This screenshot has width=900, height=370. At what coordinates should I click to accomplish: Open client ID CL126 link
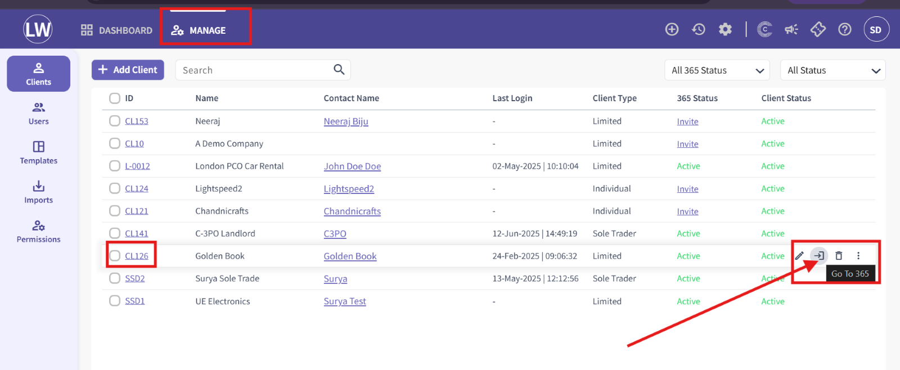pos(137,256)
